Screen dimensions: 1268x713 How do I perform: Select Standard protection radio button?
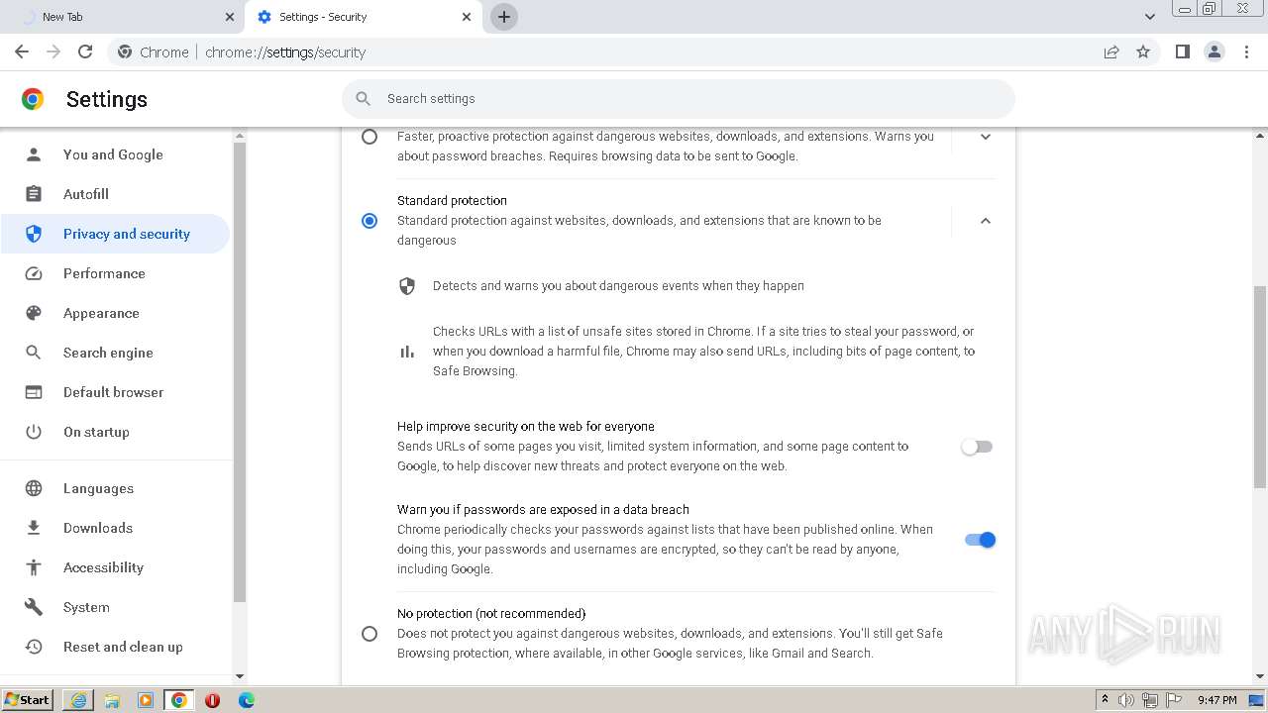point(370,220)
